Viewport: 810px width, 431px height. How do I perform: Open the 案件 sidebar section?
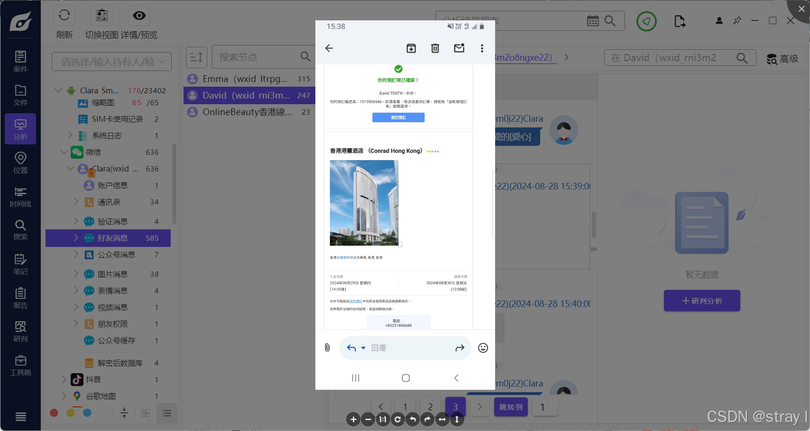click(20, 62)
